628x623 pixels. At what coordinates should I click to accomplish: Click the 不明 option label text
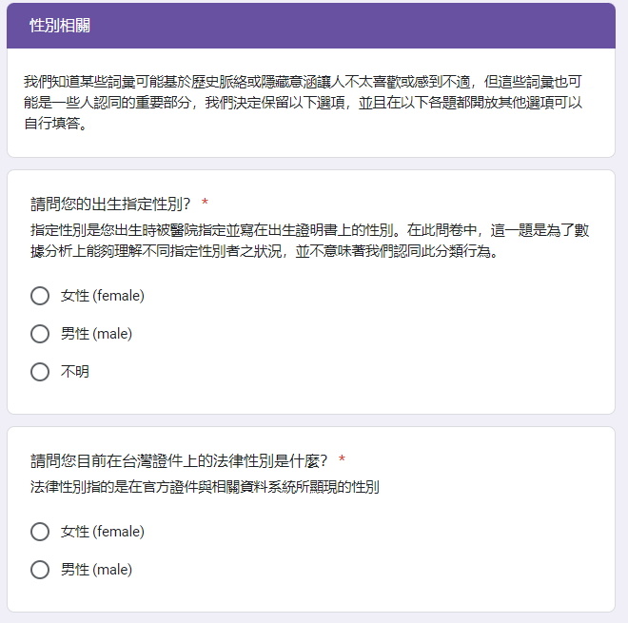click(x=75, y=372)
